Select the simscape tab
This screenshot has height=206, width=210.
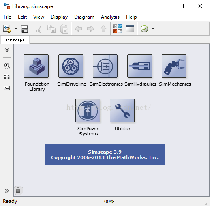15,40
